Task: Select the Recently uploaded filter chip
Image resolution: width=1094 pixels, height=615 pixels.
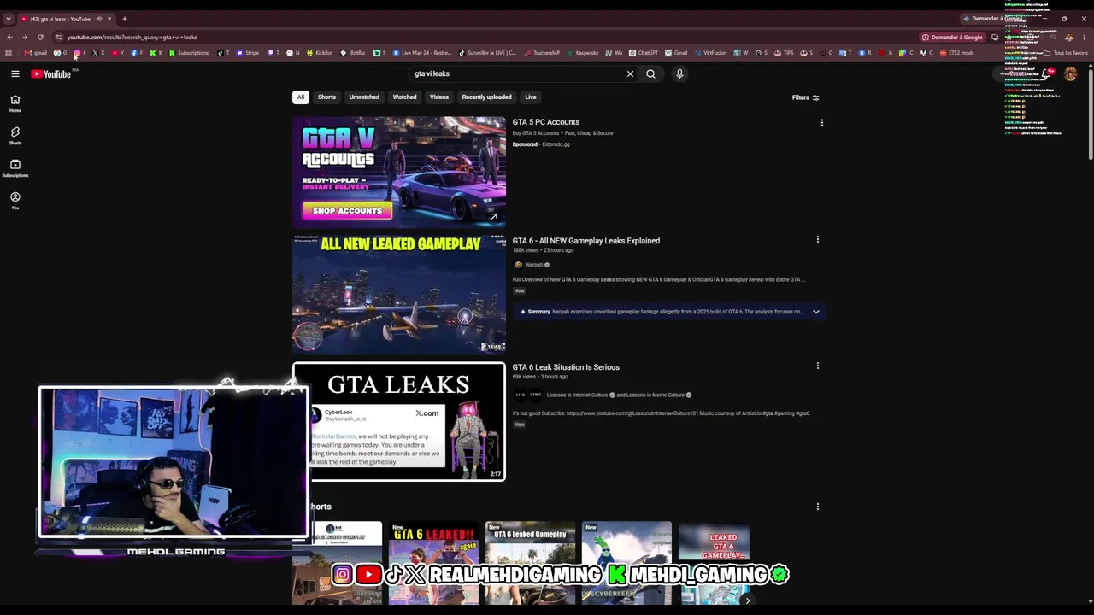Action: 487,97
